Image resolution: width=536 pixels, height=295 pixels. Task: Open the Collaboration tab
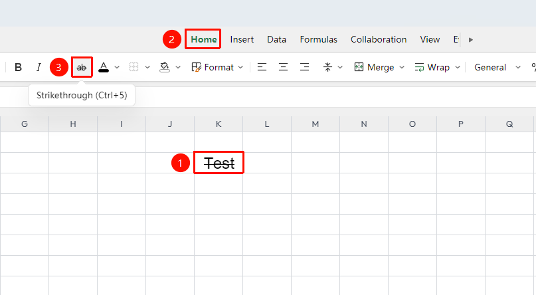[379, 39]
